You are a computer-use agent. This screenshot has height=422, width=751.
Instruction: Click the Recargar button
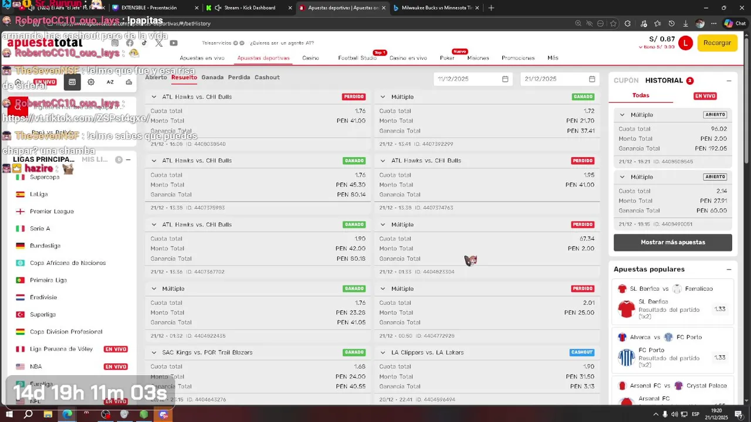717,43
